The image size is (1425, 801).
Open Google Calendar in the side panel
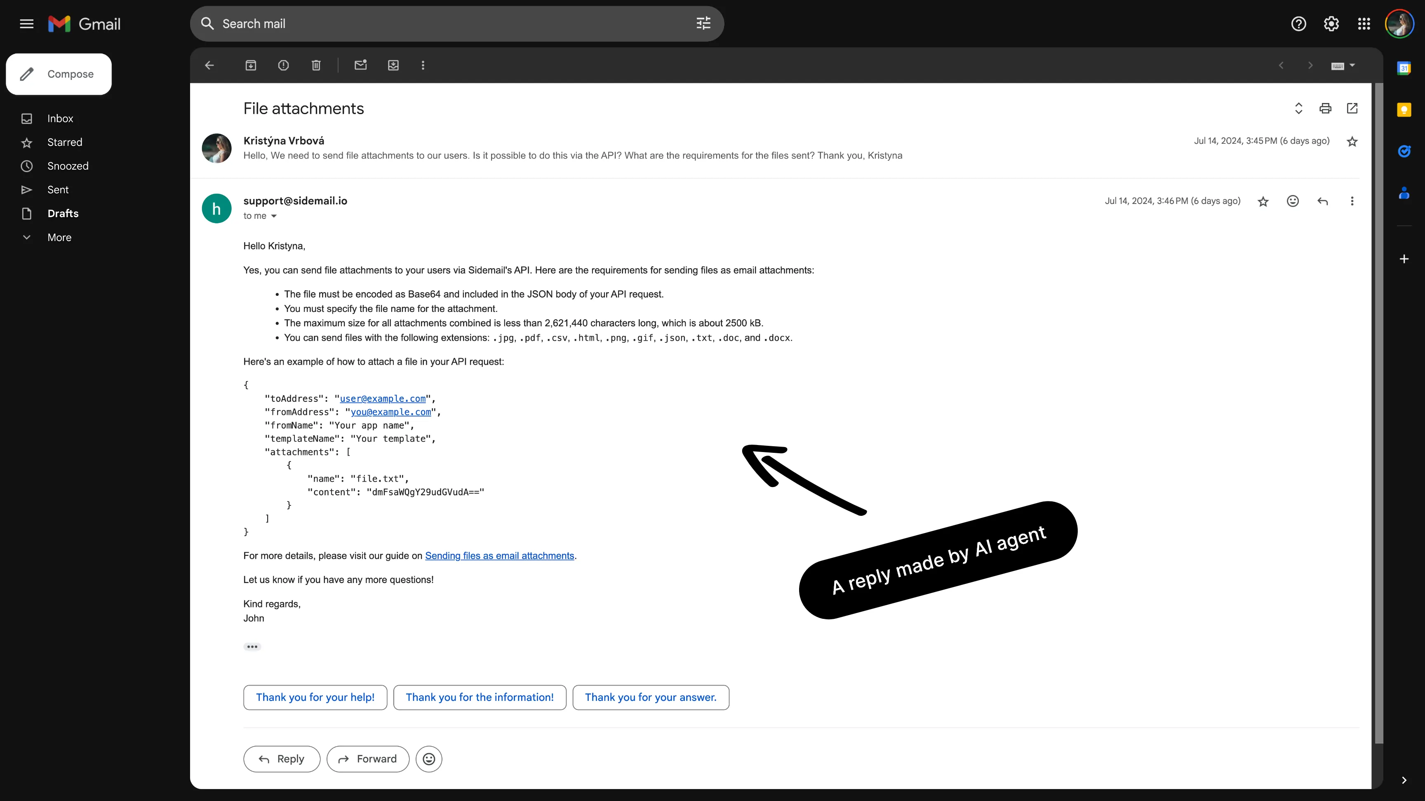tap(1404, 68)
